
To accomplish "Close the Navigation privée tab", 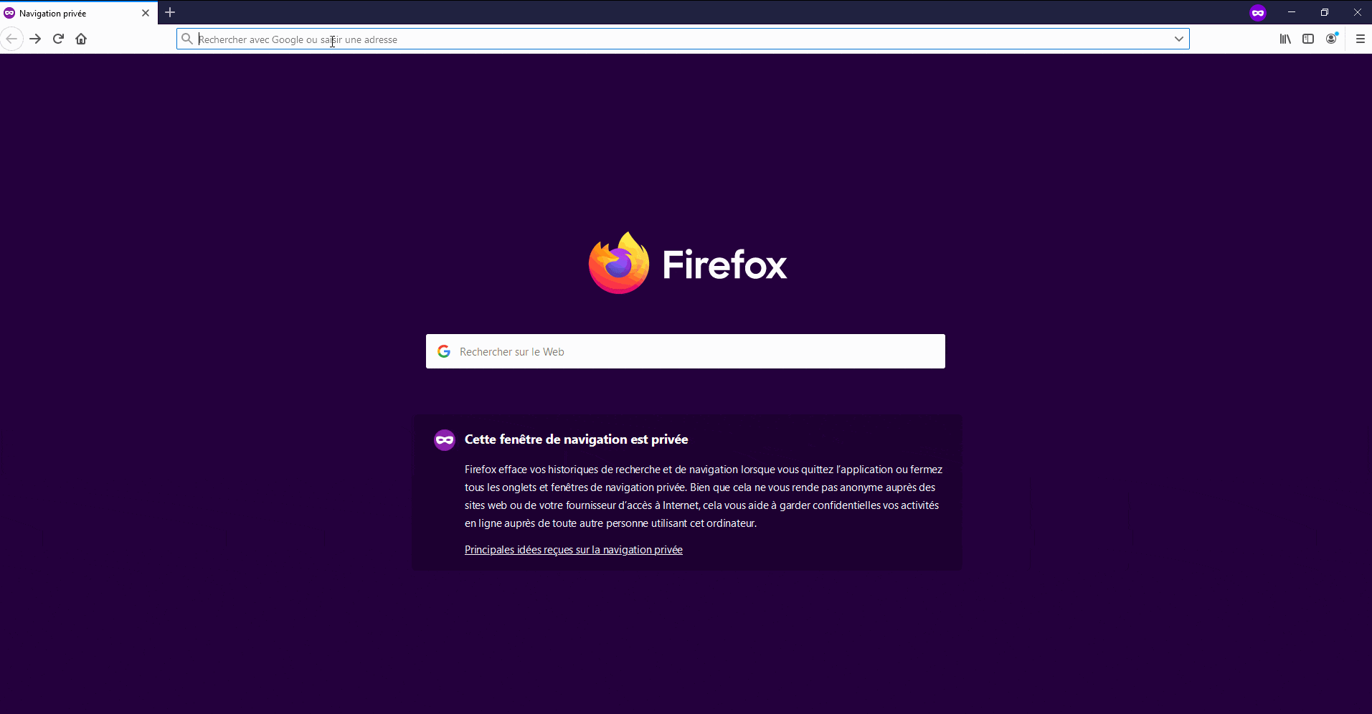I will pos(146,13).
